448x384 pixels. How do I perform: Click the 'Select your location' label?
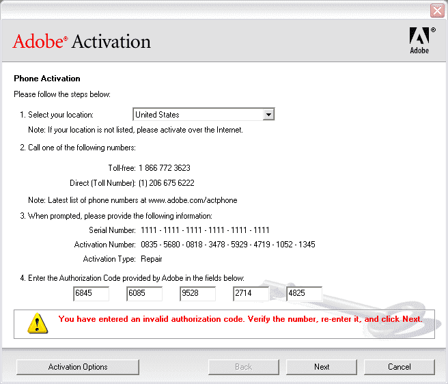point(57,115)
